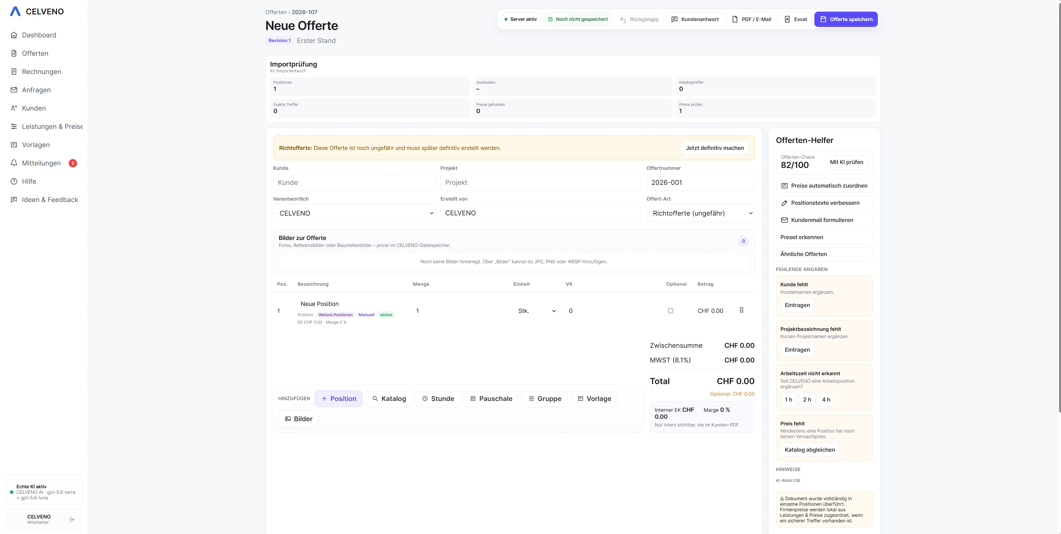Image resolution: width=1061 pixels, height=534 pixels.
Task: Select 2 h Arbeitszeit option
Action: (x=807, y=399)
